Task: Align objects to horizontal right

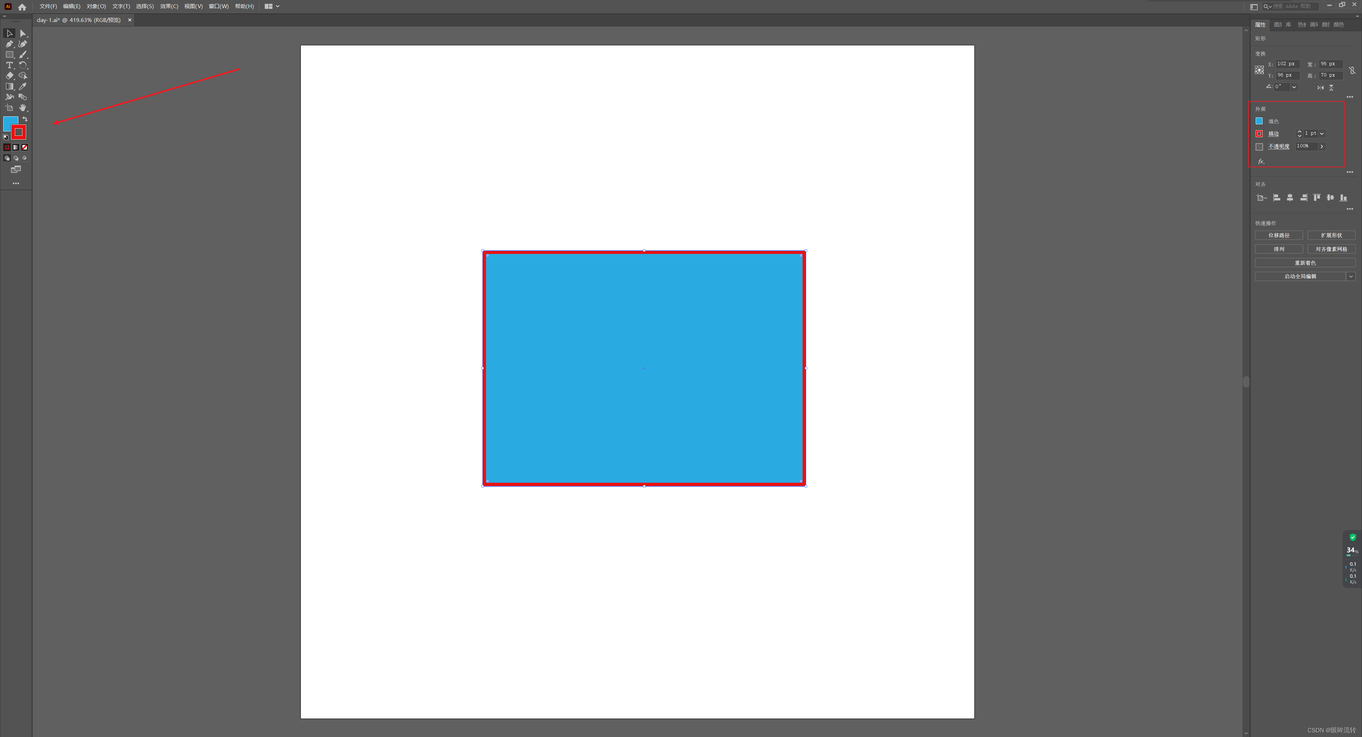Action: (1304, 197)
